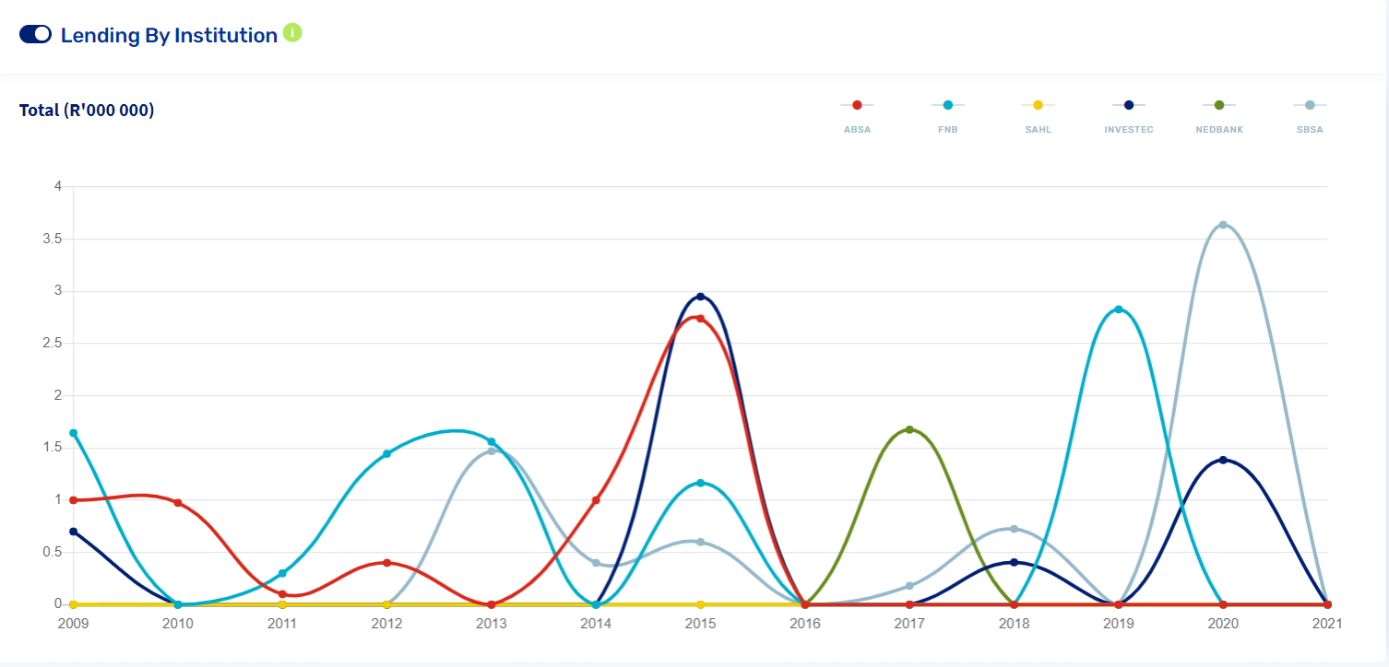Viewport: 1389px width, 667px height.
Task: Click the red ABSA data point at 2015
Action: click(x=700, y=319)
